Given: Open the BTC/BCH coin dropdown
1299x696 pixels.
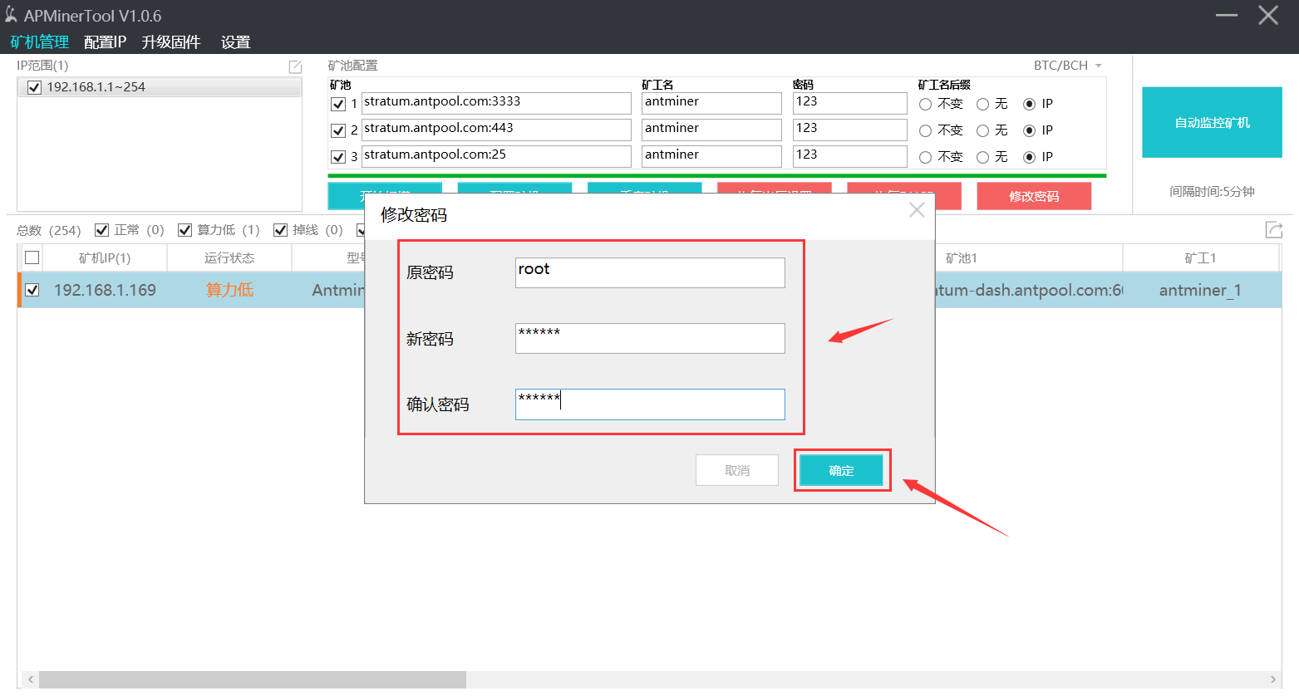Looking at the screenshot, I should click(x=1067, y=66).
